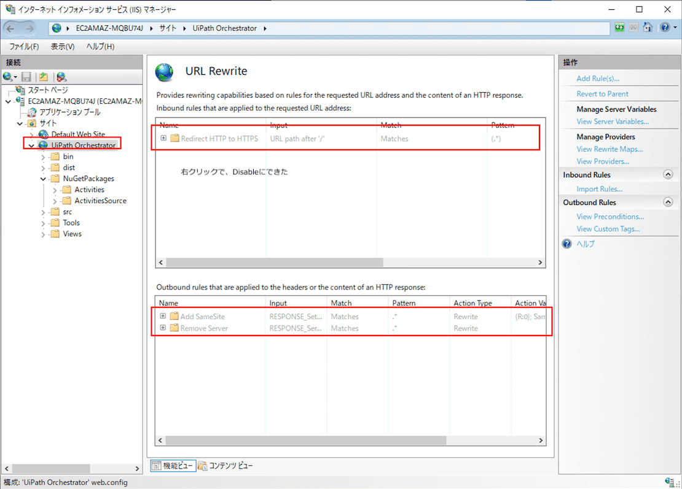Click the Up folder icon in Connections toolbar
This screenshot has height=489, width=682.
coord(43,77)
